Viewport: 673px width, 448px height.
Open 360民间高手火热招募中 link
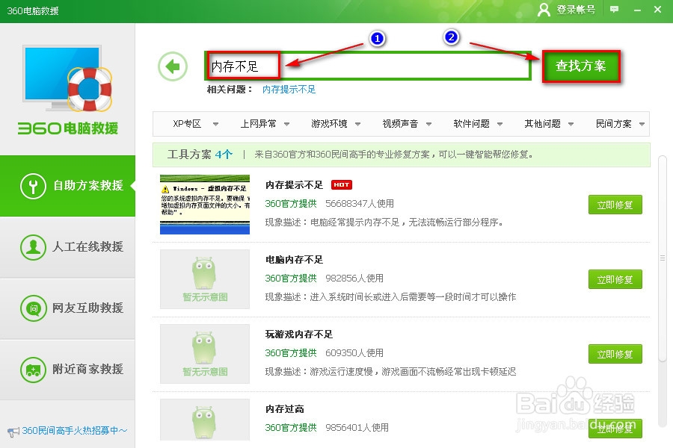(75, 430)
